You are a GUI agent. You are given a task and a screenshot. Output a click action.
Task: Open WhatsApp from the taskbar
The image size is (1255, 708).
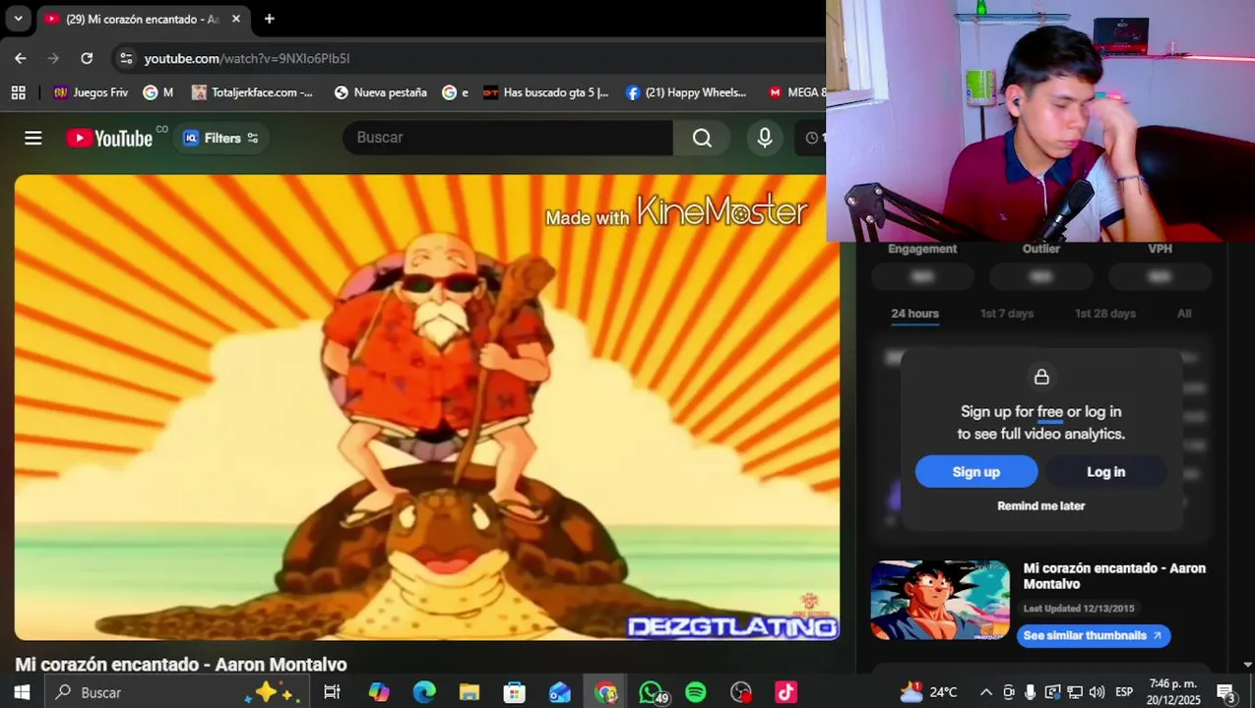point(652,692)
